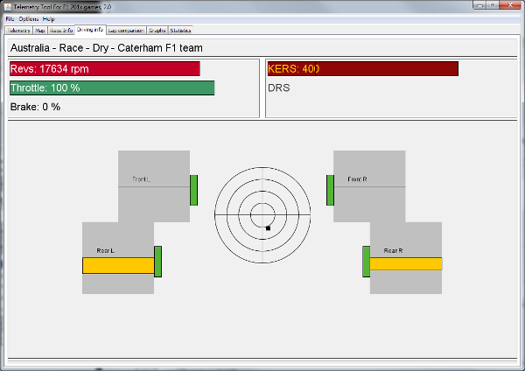Screen dimensions: 525x371
Task: Click the green Throttle bar
Action: (112, 87)
